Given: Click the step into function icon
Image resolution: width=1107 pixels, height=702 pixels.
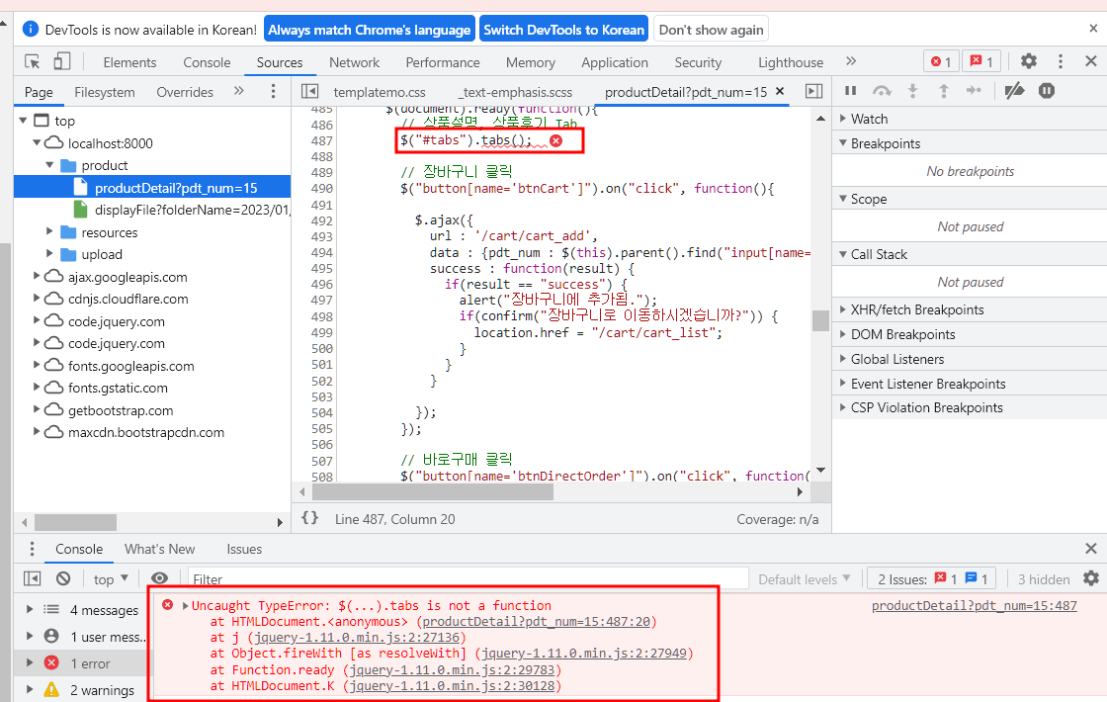Looking at the screenshot, I should pos(912,90).
